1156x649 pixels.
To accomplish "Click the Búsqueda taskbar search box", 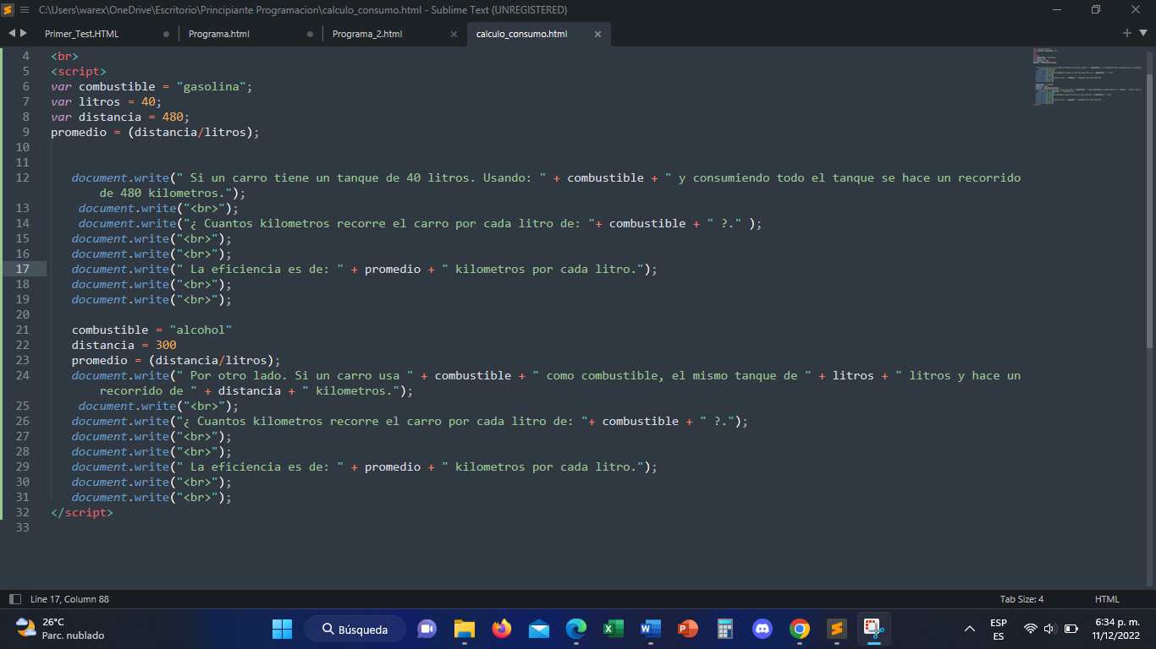I will (x=355, y=629).
